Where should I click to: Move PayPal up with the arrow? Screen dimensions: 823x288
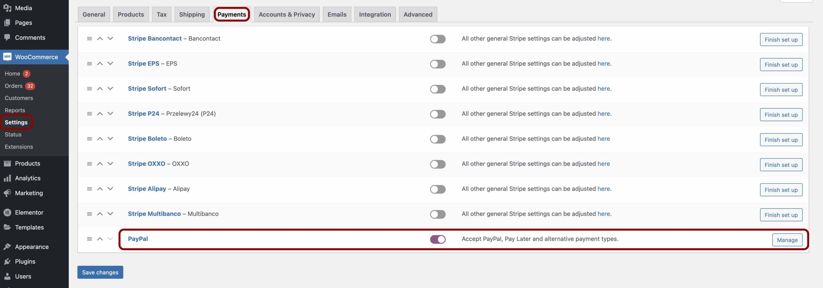point(100,239)
